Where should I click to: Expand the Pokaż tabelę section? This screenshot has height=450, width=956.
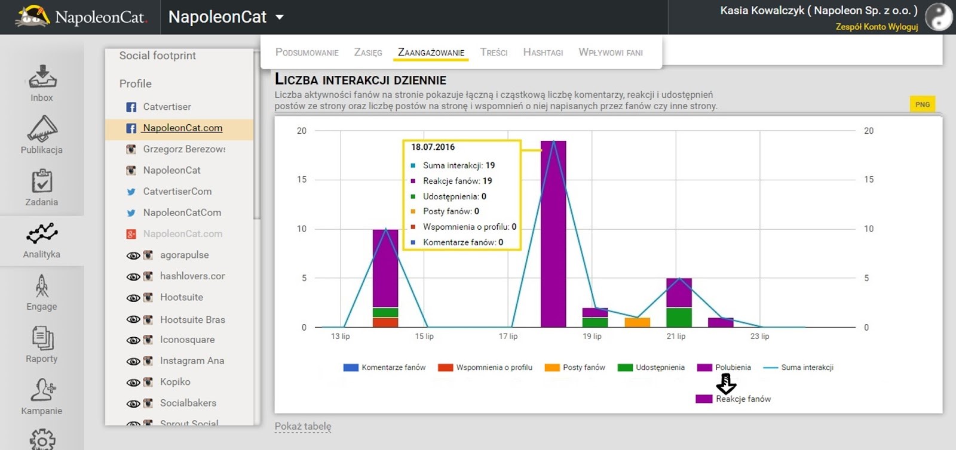(x=302, y=426)
